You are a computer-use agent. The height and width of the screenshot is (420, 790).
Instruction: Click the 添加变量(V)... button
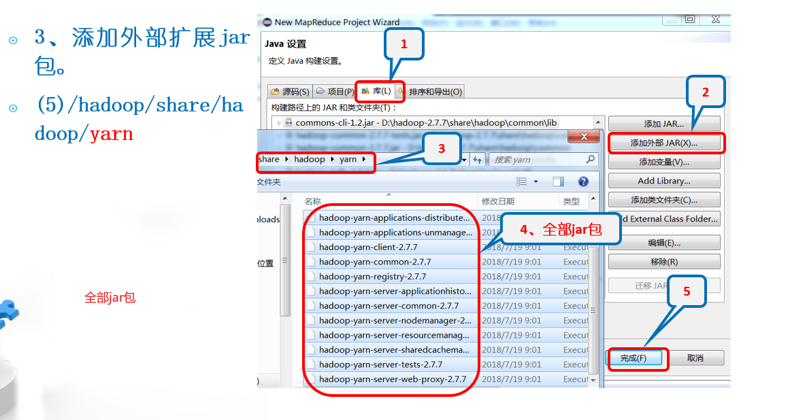point(664,162)
